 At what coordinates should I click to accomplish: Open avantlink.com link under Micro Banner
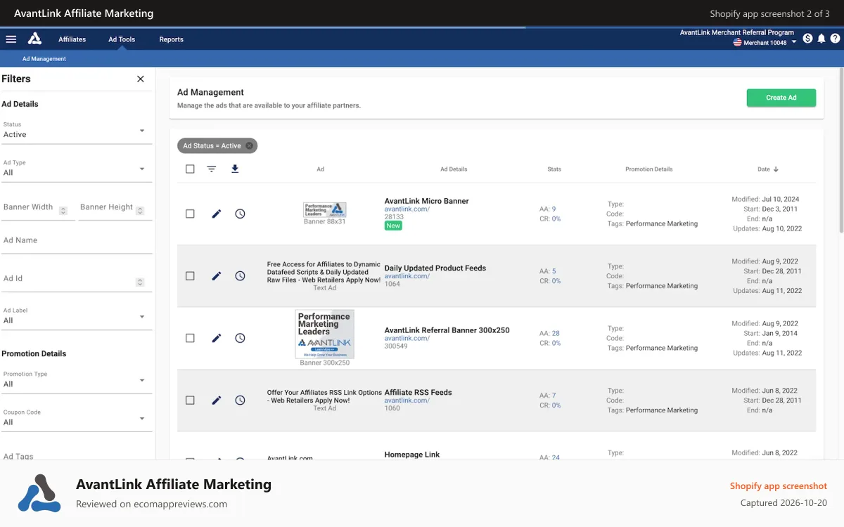pyautogui.click(x=407, y=209)
